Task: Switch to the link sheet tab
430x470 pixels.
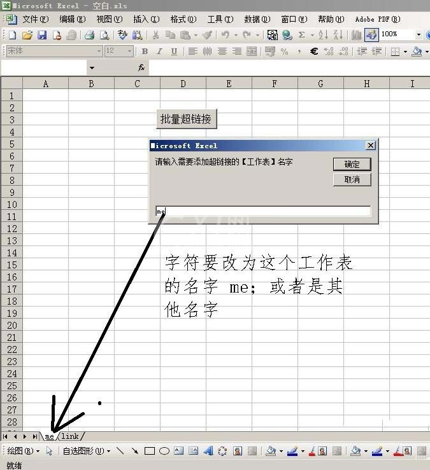Action: pos(70,436)
